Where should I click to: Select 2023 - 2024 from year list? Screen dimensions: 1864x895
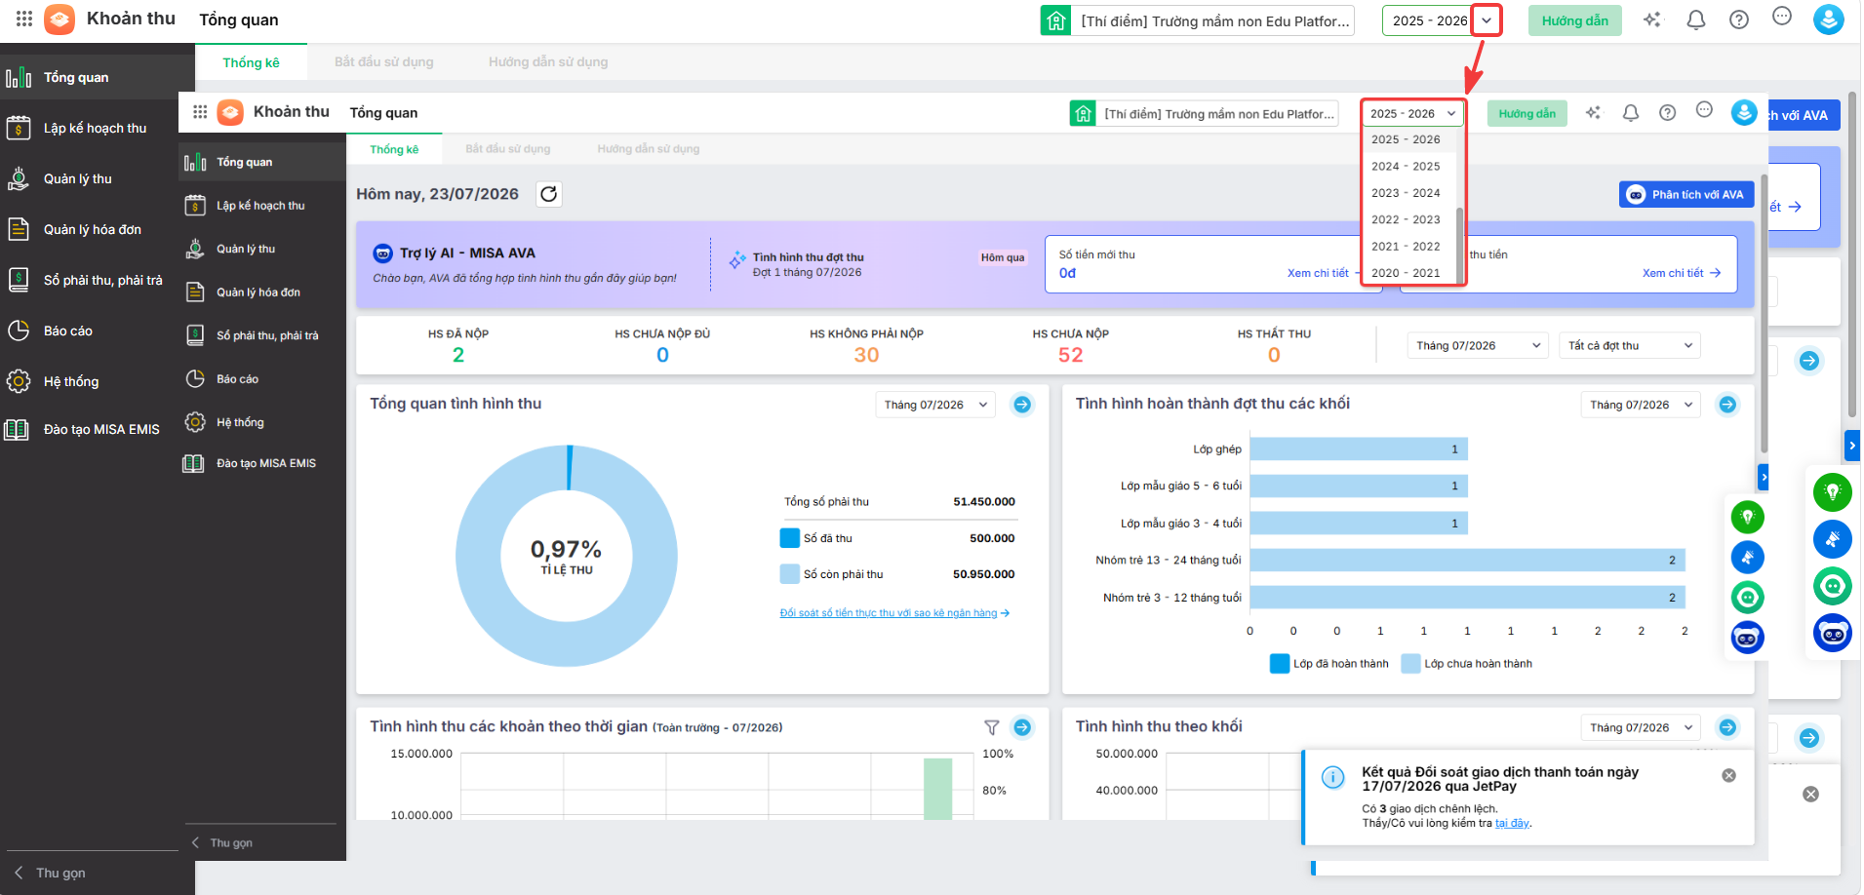(1406, 193)
